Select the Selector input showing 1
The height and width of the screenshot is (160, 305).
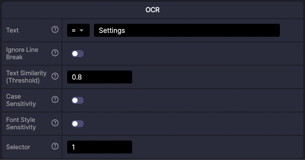pos(100,147)
